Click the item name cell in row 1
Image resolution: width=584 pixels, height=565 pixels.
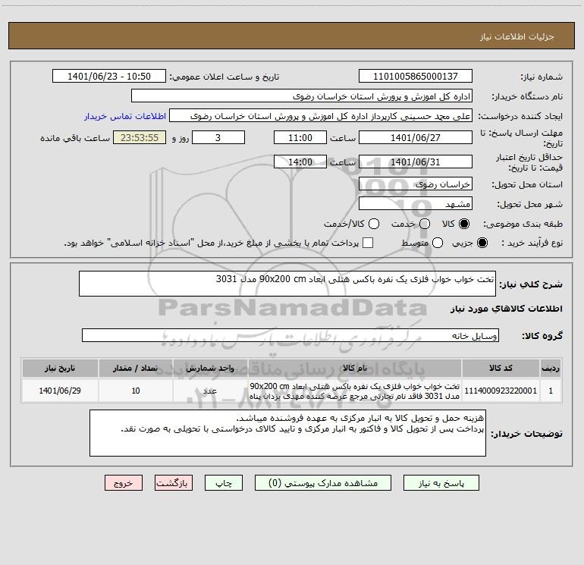tap(355, 391)
